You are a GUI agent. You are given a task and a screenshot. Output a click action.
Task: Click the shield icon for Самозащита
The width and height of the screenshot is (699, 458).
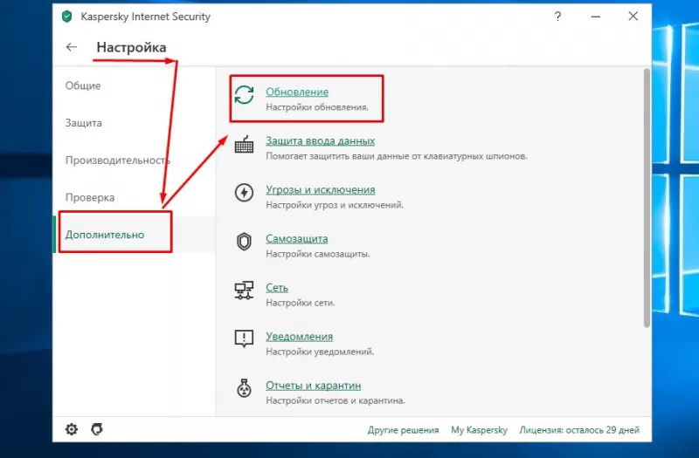coord(244,242)
